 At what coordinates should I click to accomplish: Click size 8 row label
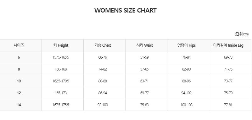(19, 69)
